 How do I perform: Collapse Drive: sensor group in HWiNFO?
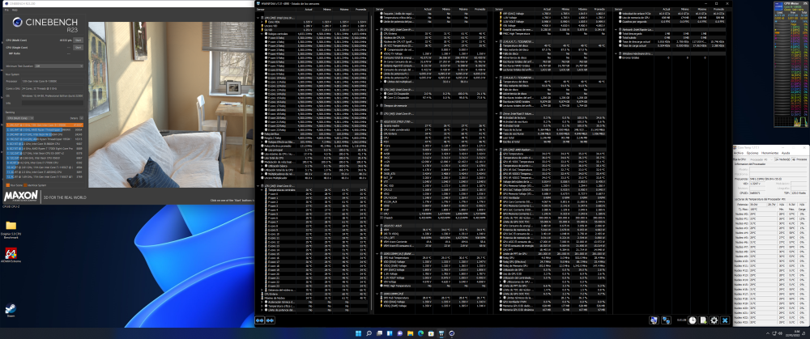(497, 113)
